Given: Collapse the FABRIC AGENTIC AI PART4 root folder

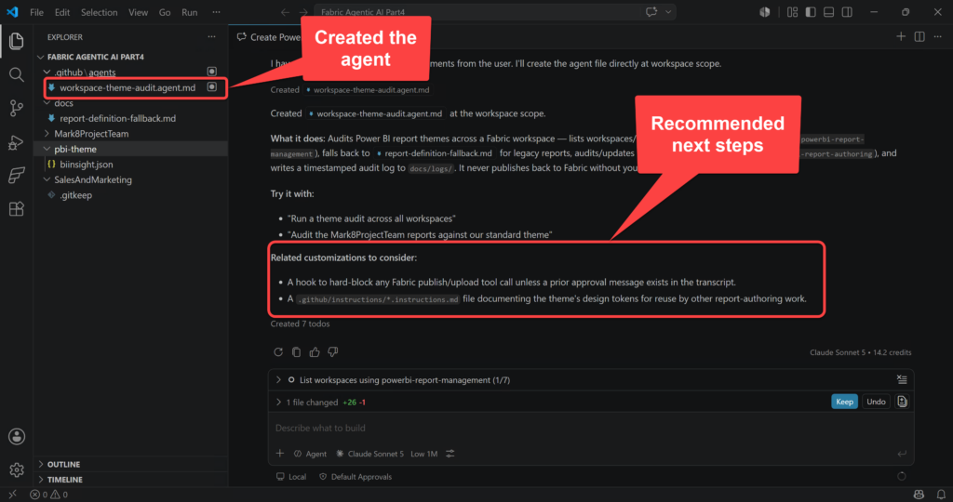Looking at the screenshot, I should click(x=41, y=57).
